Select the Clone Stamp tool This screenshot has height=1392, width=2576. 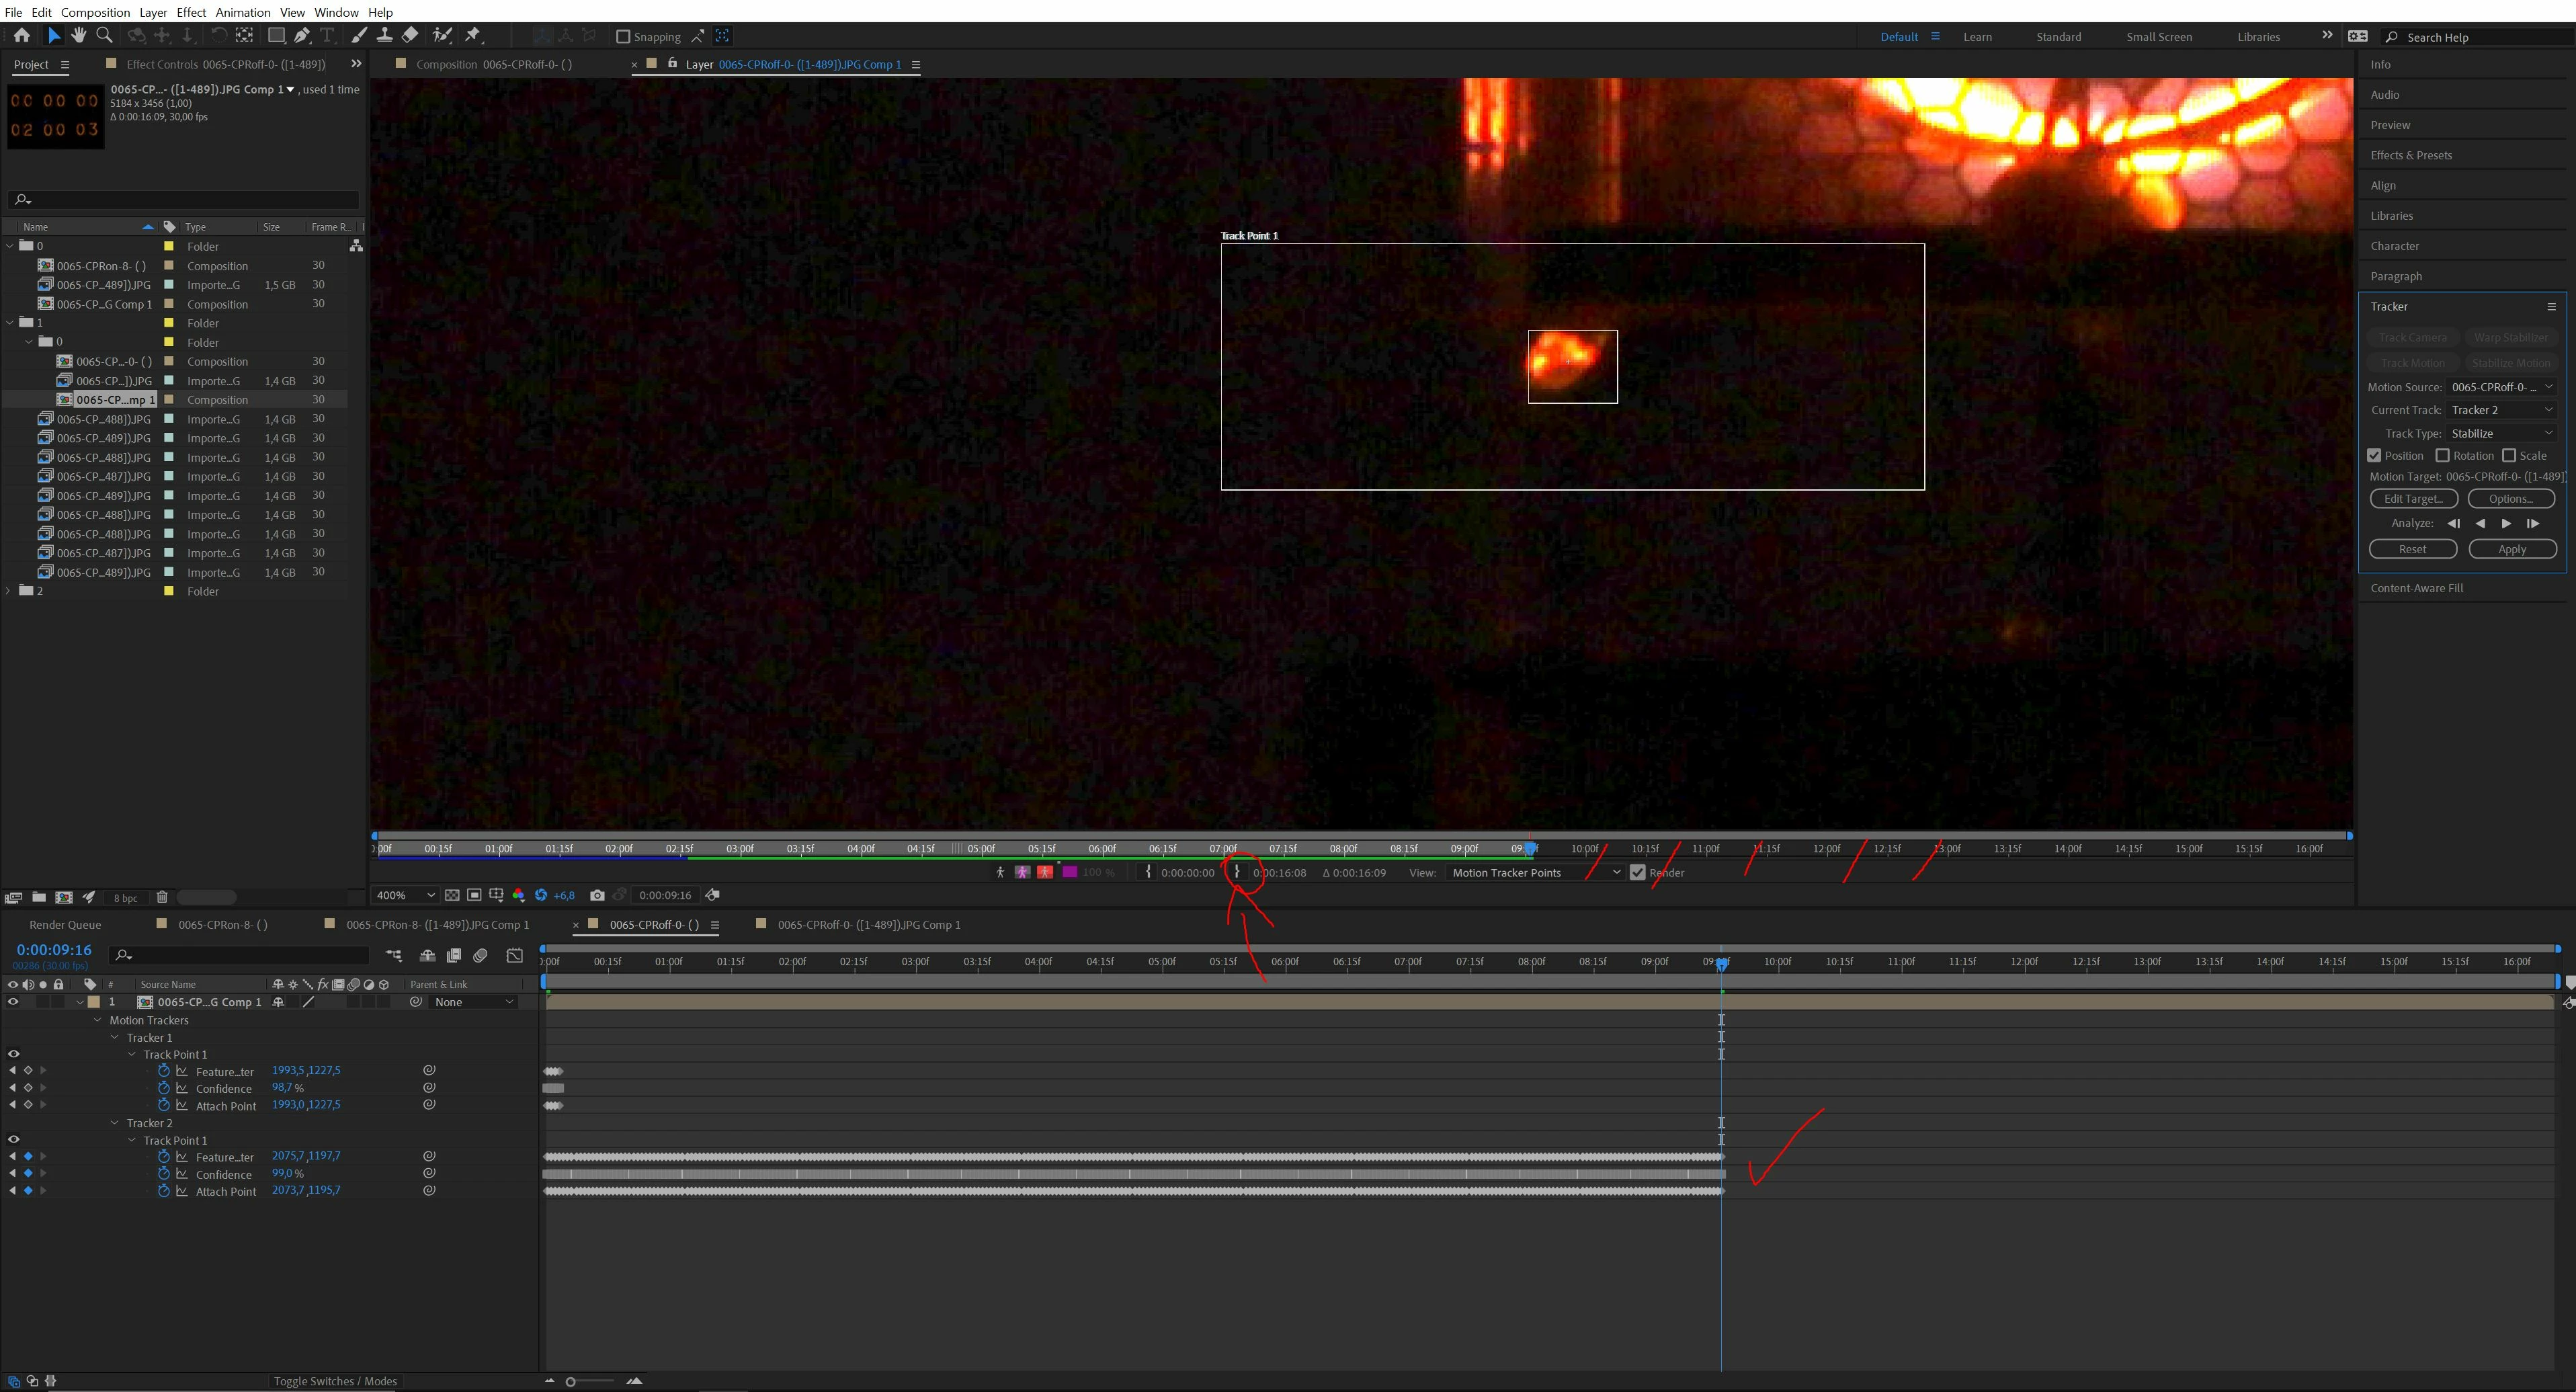tap(384, 36)
